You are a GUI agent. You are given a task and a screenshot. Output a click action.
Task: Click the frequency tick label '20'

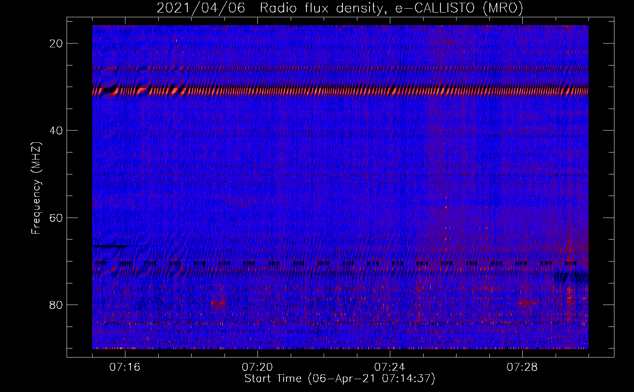tap(56, 44)
